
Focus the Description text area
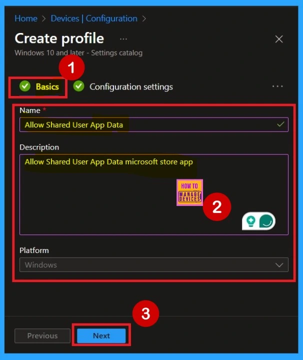click(154, 194)
